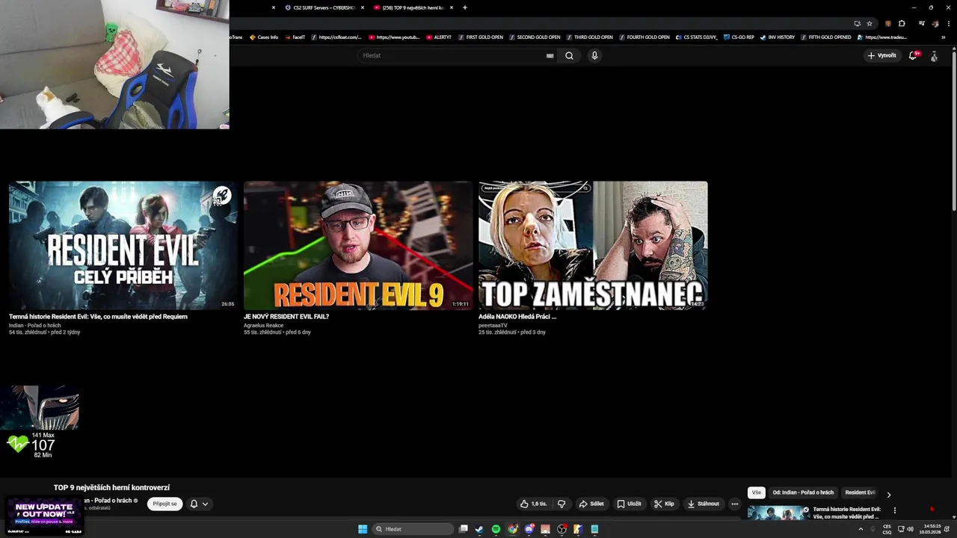The height and width of the screenshot is (538, 957).
Task: Open the Windows Start menu
Action: point(363,529)
